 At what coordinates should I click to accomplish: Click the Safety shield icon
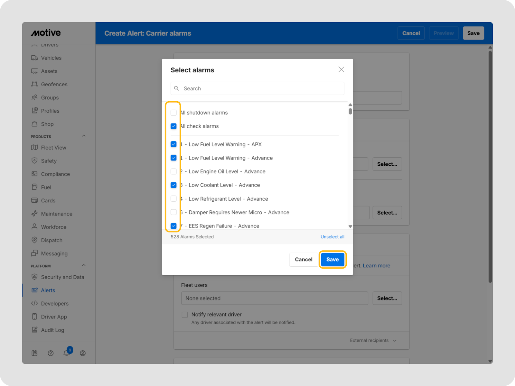click(x=34, y=161)
